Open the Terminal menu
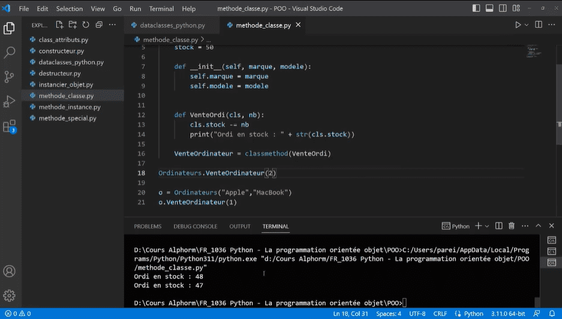 161,8
